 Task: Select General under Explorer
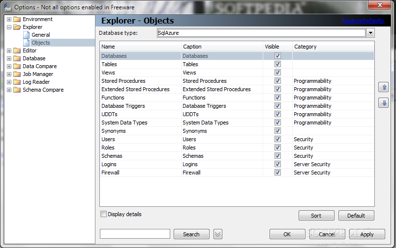coord(41,35)
